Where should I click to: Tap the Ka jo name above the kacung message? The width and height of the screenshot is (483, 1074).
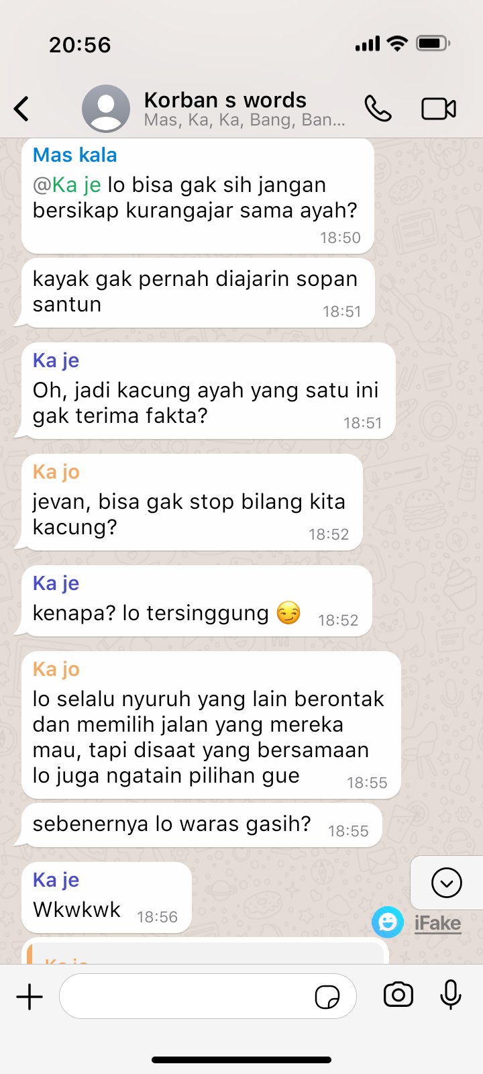pos(56,472)
